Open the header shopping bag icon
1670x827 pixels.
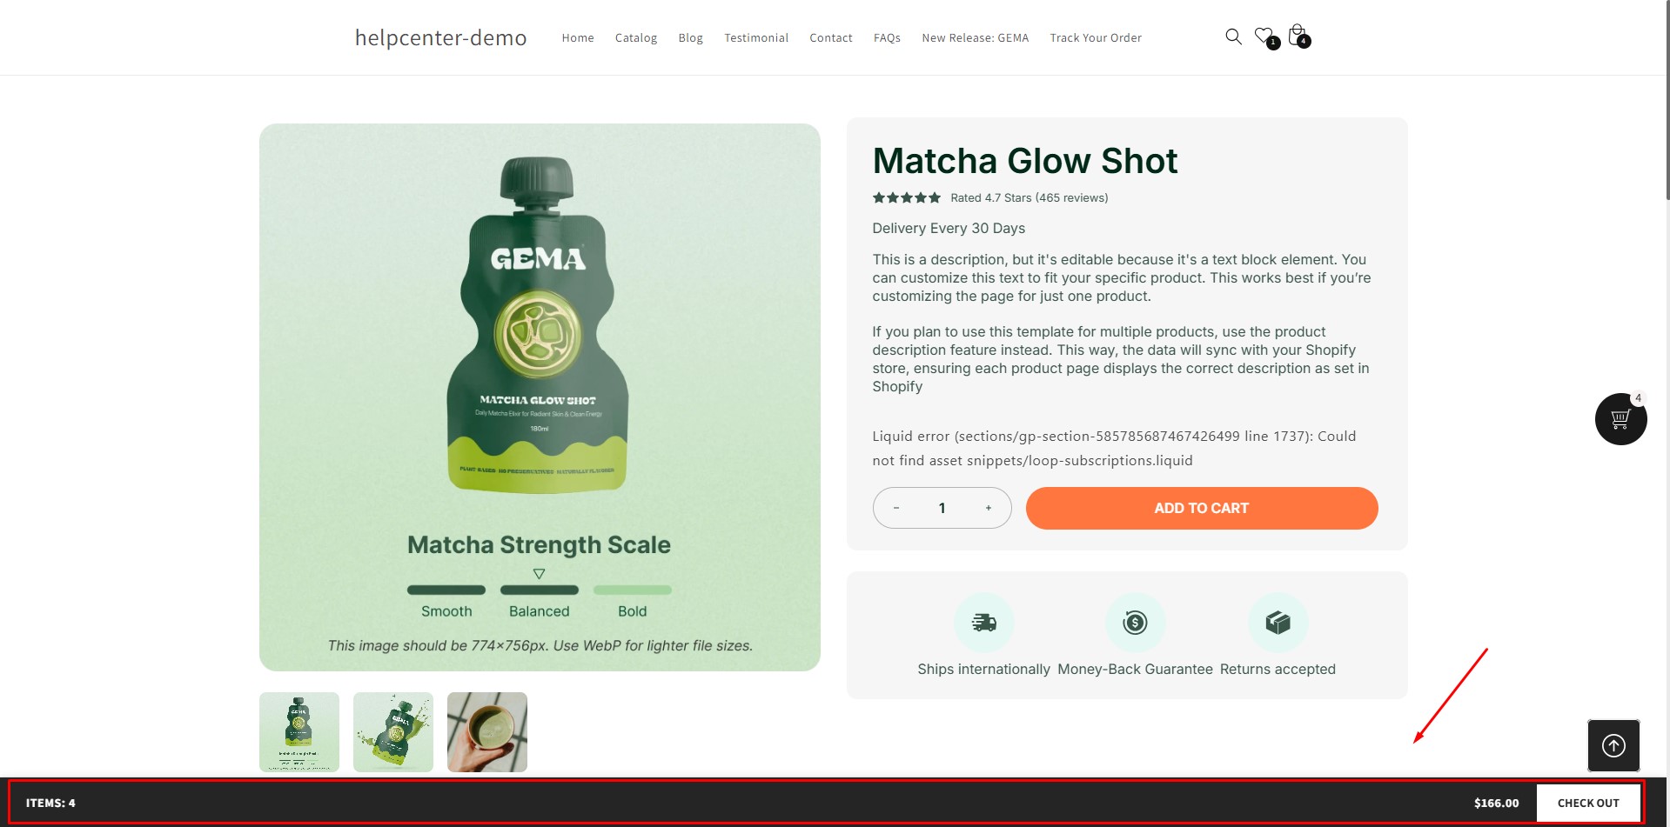point(1297,36)
